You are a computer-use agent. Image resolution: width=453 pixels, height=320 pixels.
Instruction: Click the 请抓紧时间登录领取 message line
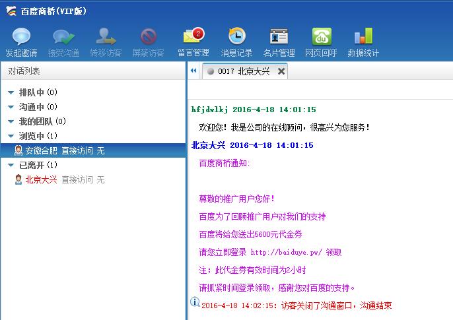[x=277, y=288]
